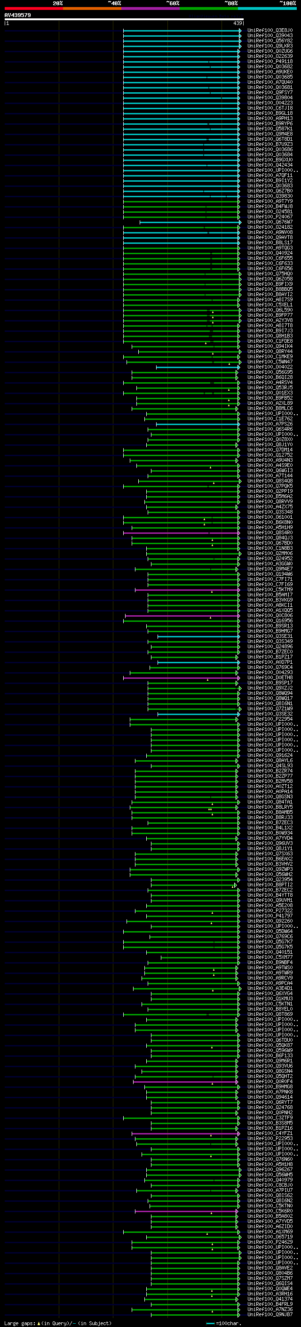Click the query end position 439
The height and width of the screenshot is (1327, 301).
pos(237,23)
